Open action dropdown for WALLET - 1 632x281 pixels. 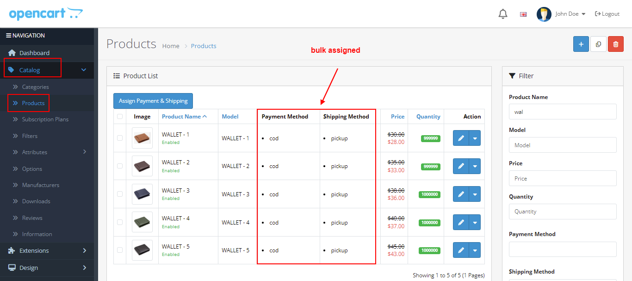pos(475,138)
